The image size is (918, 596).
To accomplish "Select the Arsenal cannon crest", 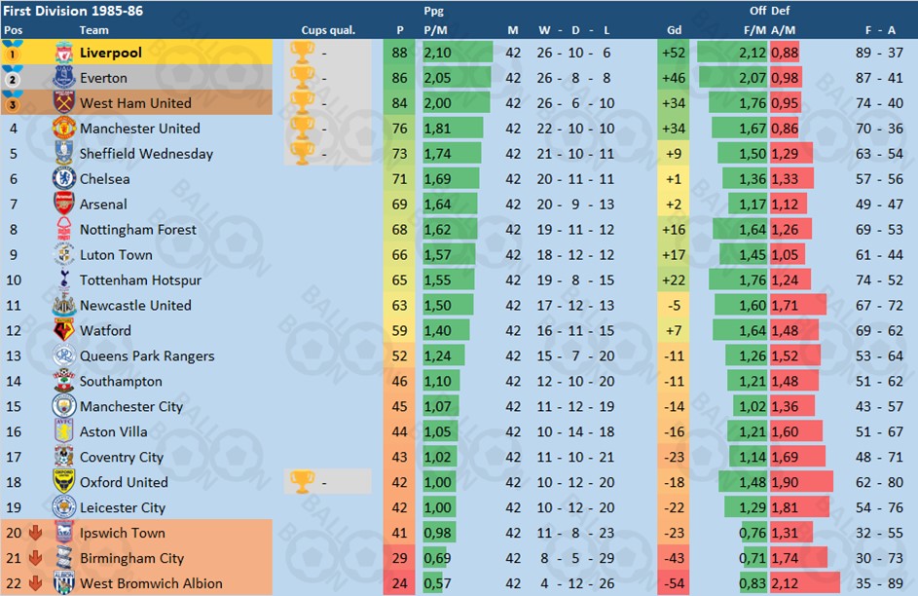I will coord(64,204).
